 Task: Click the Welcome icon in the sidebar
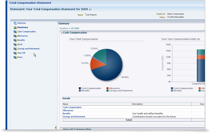tap(15, 23)
